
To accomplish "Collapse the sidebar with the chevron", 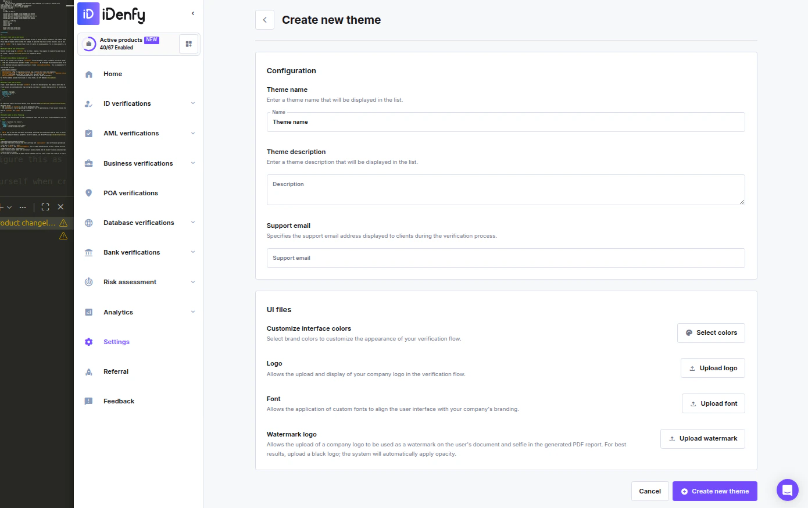I will (193, 13).
